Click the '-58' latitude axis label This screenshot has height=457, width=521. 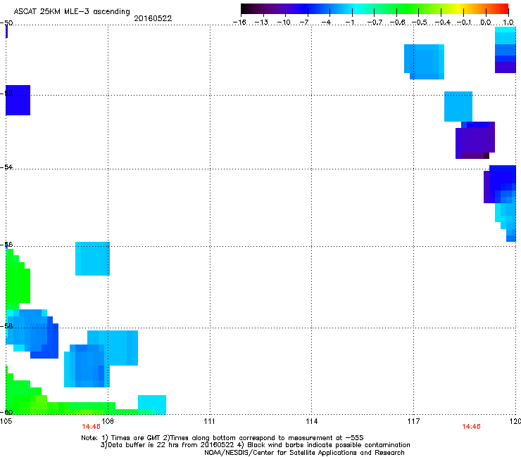coord(6,326)
